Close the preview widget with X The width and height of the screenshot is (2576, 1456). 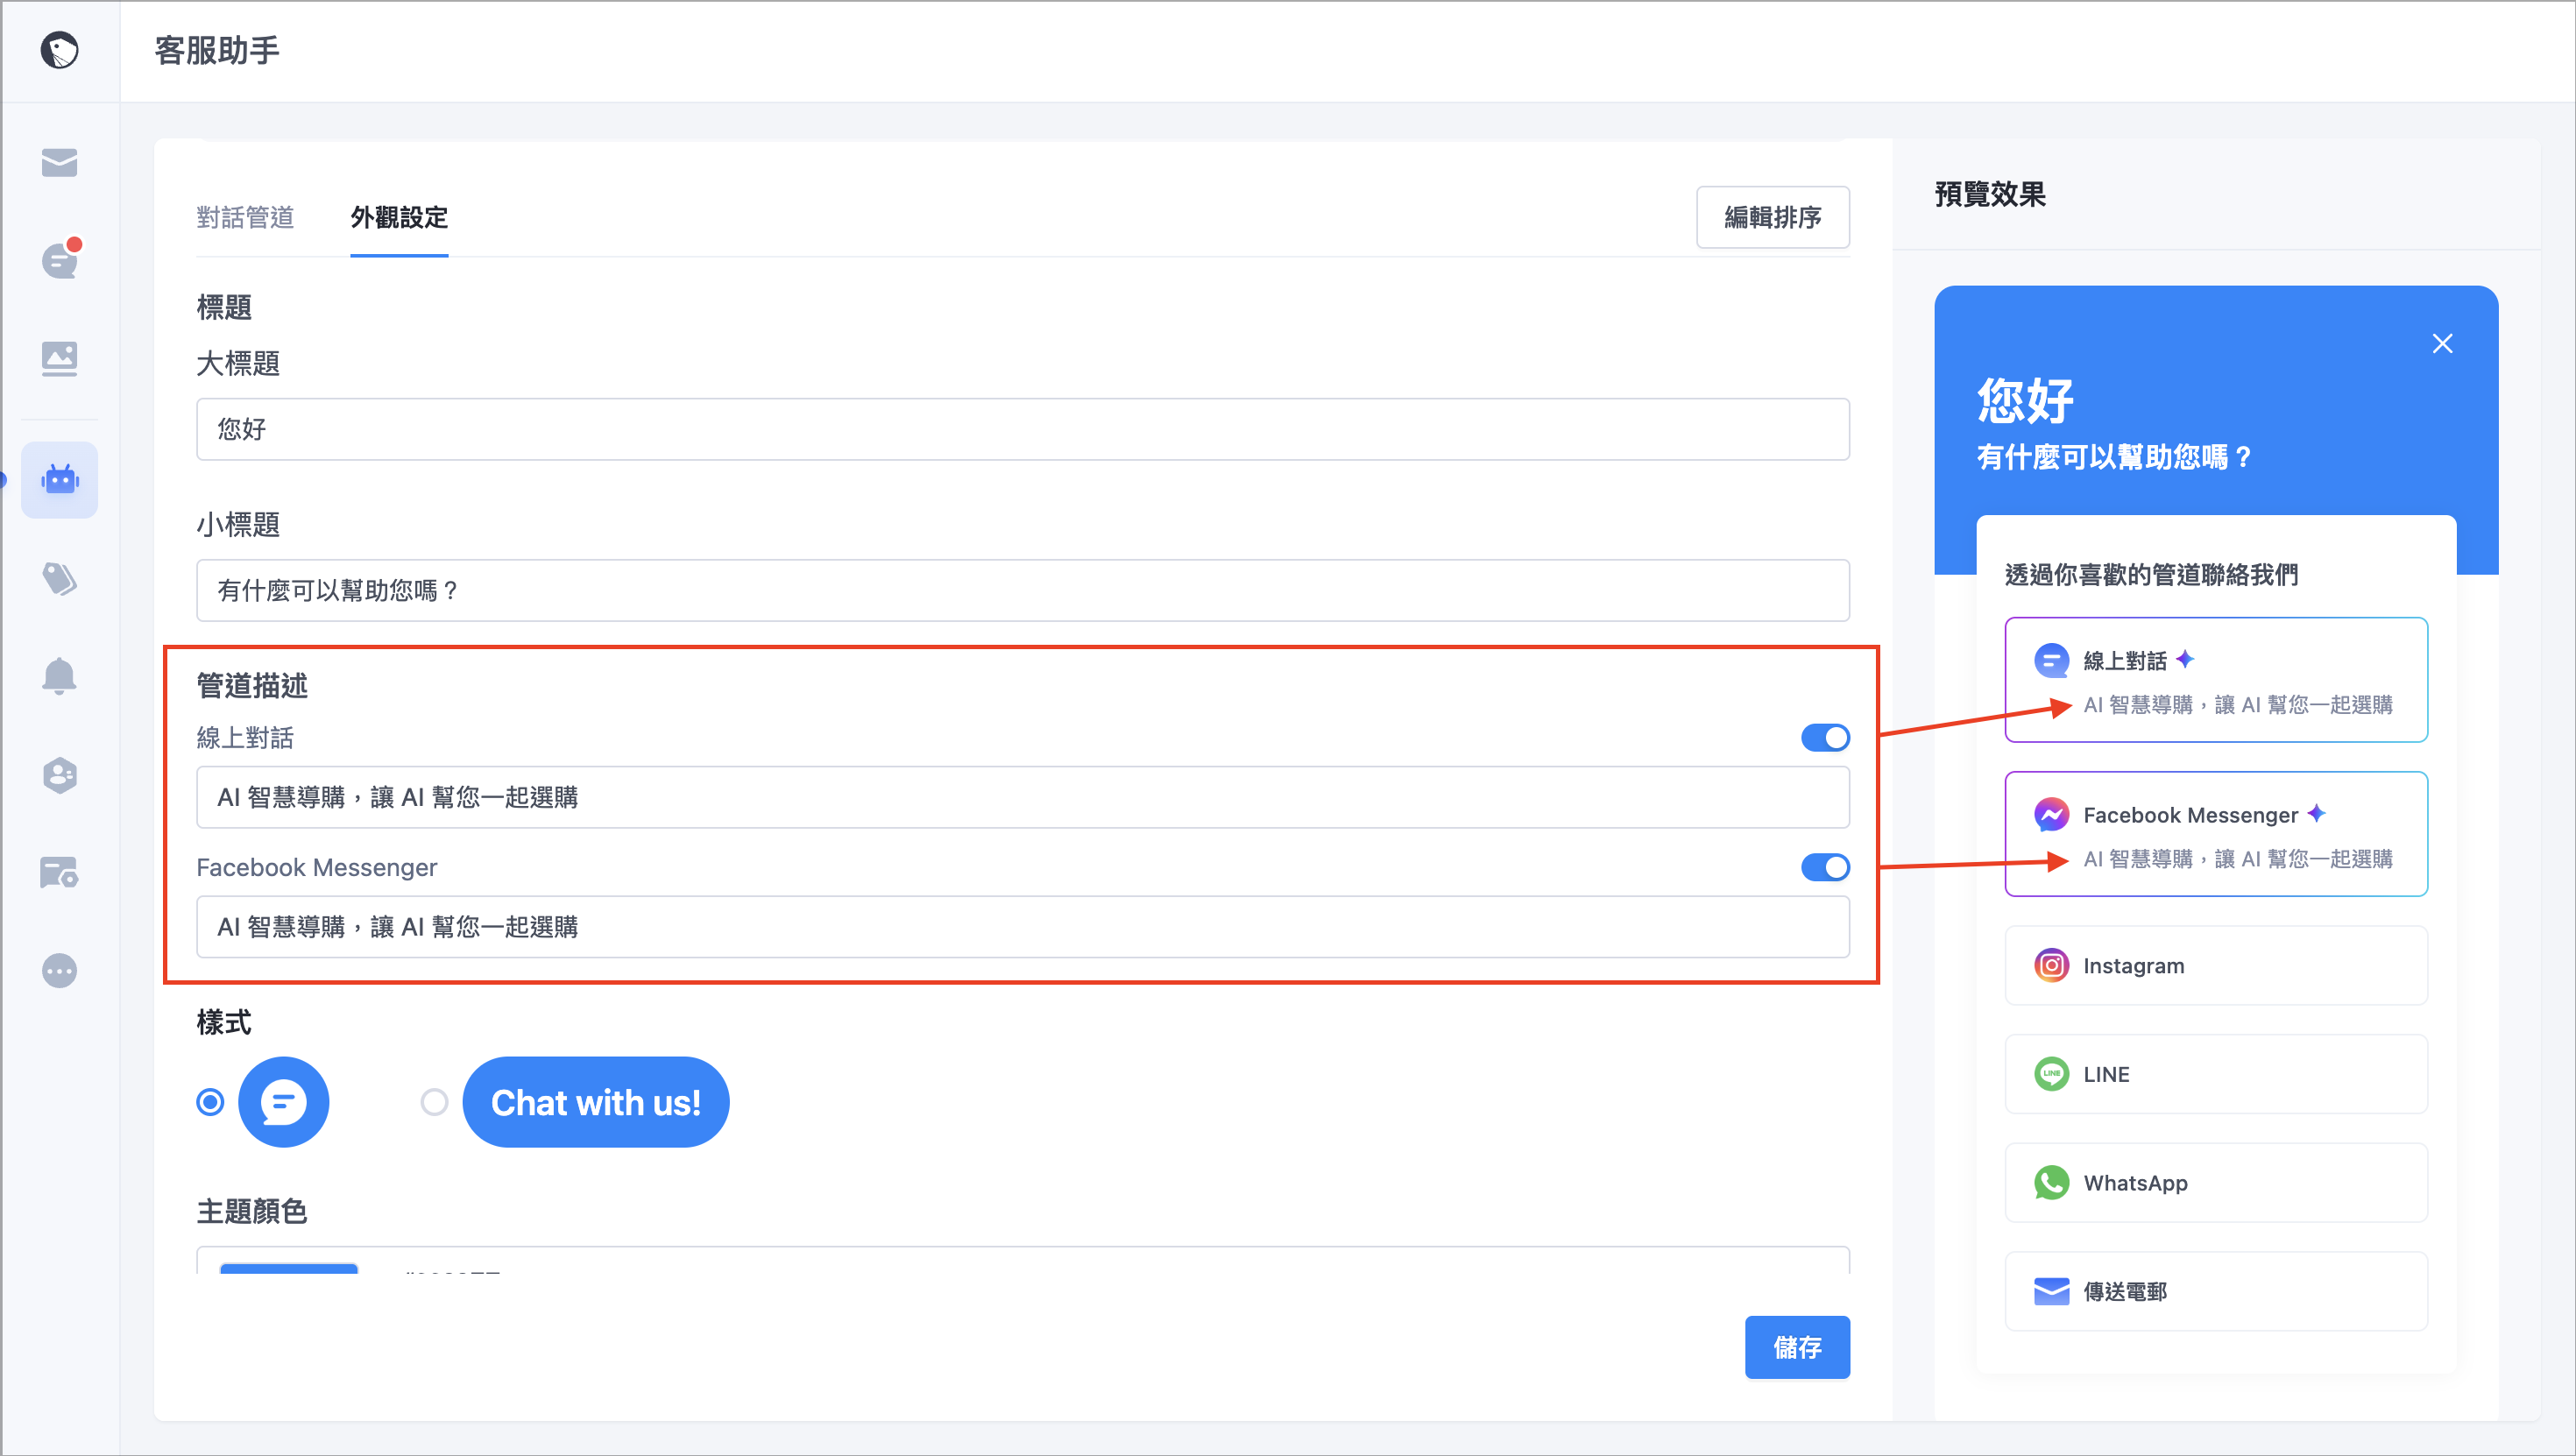pyautogui.click(x=2442, y=343)
